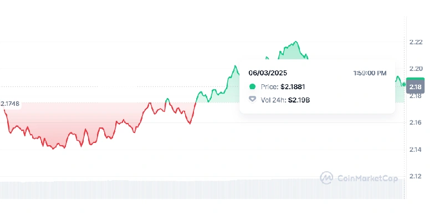Click the CoinMarketCap logo icon watermark
Screen dimensions: 434x215
[326, 178]
